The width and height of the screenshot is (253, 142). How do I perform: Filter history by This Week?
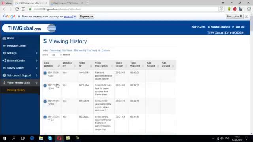pos(67,50)
